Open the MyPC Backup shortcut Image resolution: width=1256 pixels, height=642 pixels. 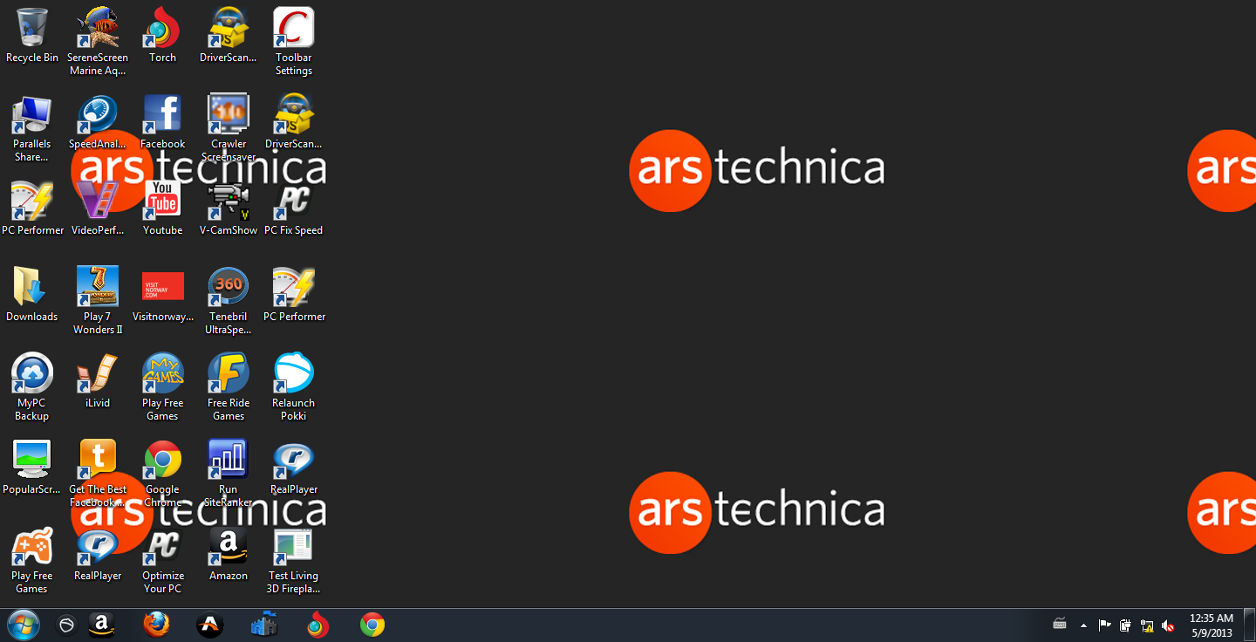click(32, 387)
